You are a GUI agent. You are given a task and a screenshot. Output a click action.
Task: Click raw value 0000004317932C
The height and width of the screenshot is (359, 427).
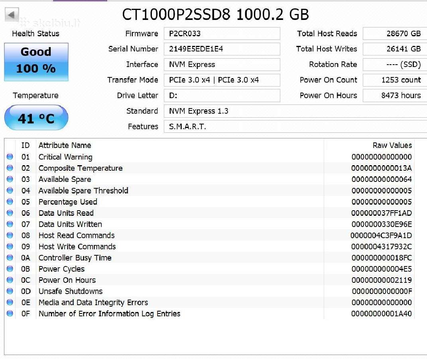(x=382, y=247)
